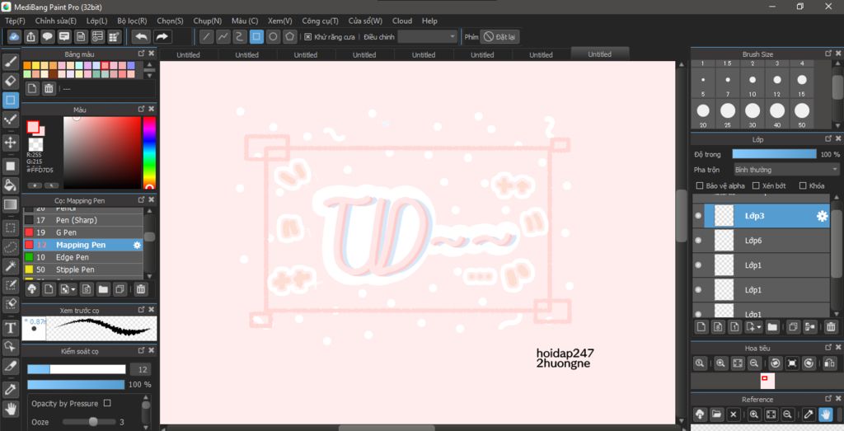This screenshot has height=431, width=844.
Task: Select the Magic Wand tool
Action: [x=10, y=266]
